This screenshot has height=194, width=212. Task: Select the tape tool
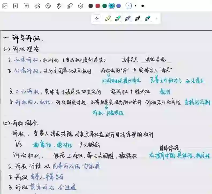click(x=59, y=6)
